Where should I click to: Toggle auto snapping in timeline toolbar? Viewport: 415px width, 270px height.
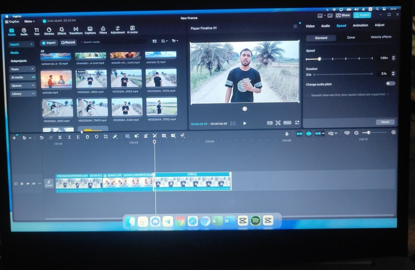tap(308, 133)
